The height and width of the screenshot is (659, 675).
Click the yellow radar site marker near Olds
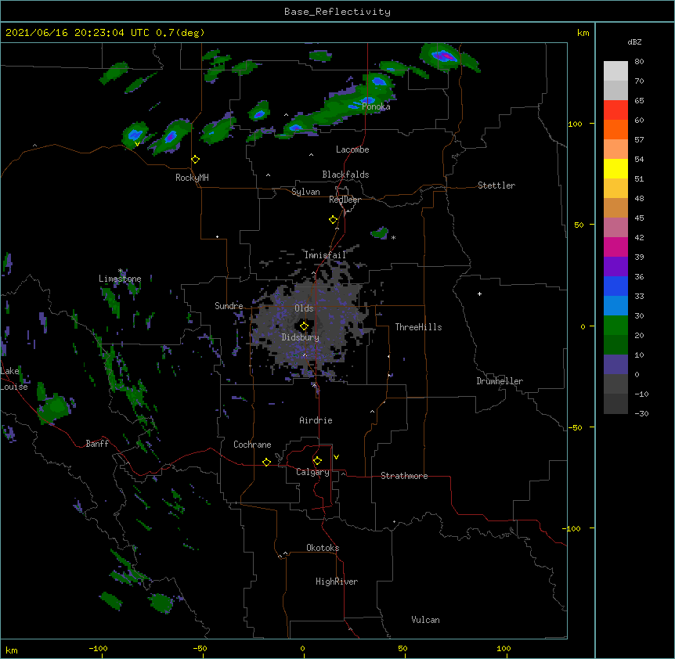coord(304,326)
